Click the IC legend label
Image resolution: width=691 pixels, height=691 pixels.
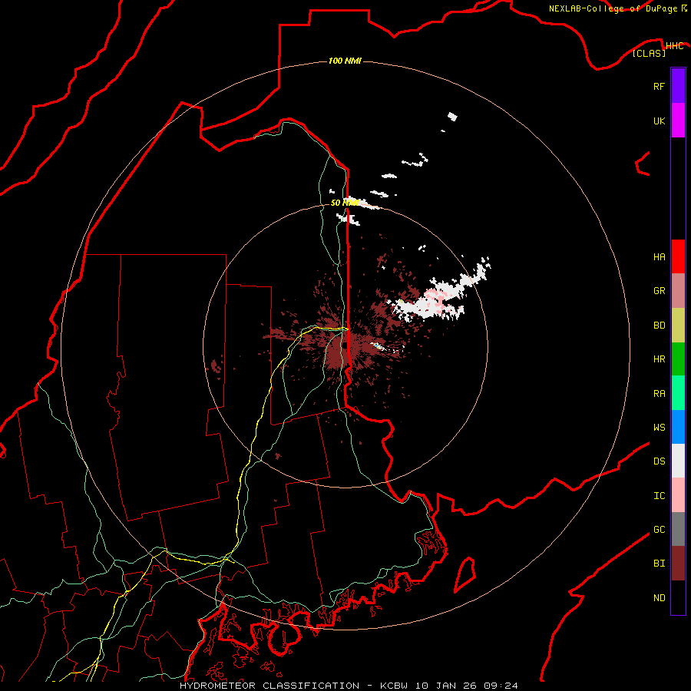click(x=659, y=496)
